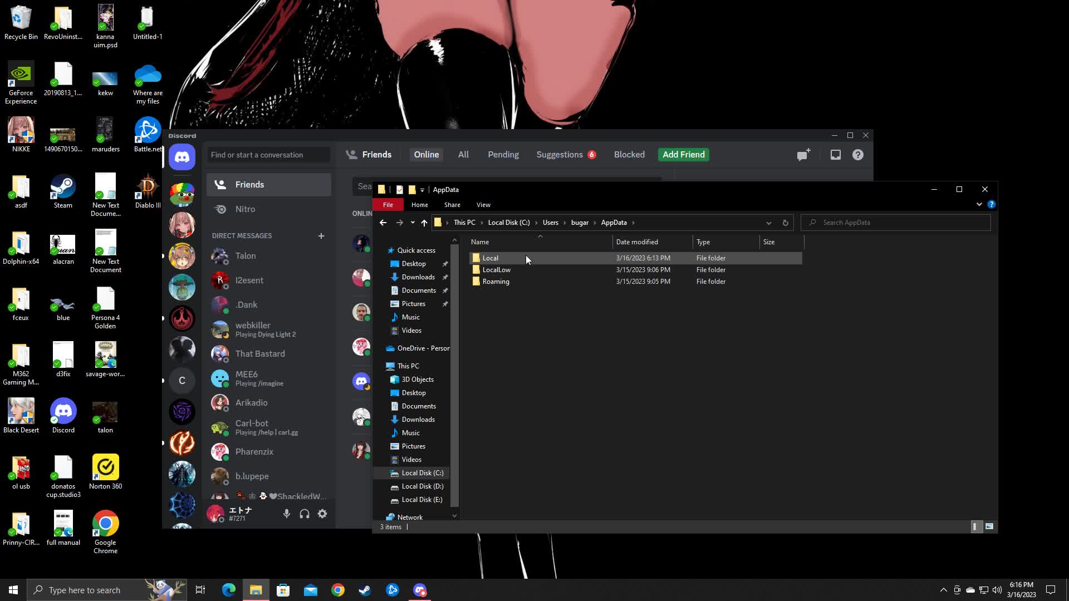
Task: Click the Explorer refresh icon
Action: pos(786,223)
